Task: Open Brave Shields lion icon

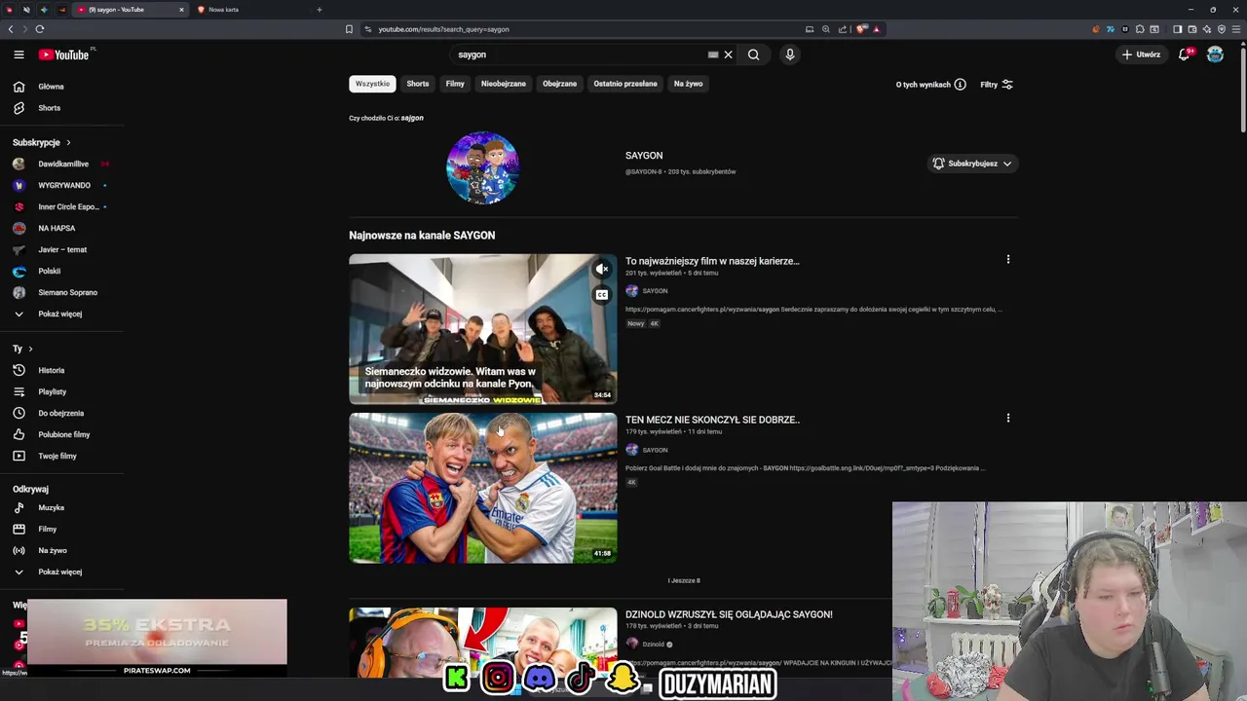Action: coord(861,29)
